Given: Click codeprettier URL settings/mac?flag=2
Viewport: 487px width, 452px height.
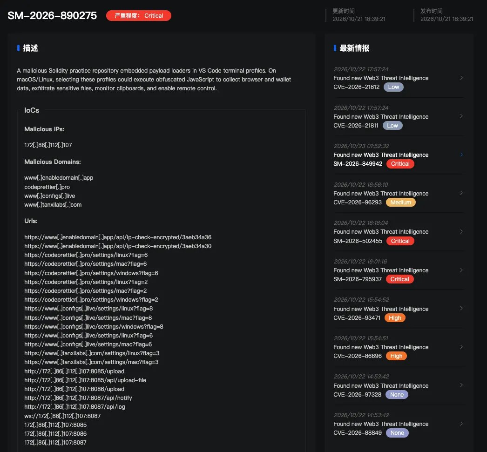Looking at the screenshot, I should click(x=85, y=291).
